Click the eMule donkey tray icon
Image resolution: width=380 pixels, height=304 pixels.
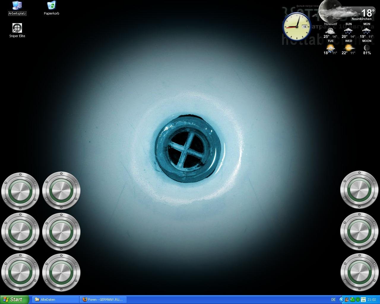click(x=347, y=300)
